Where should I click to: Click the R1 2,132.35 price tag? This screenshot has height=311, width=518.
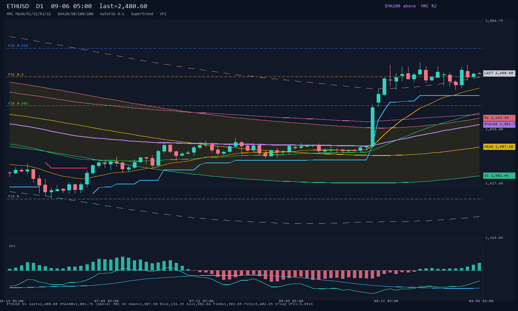coord(499,118)
